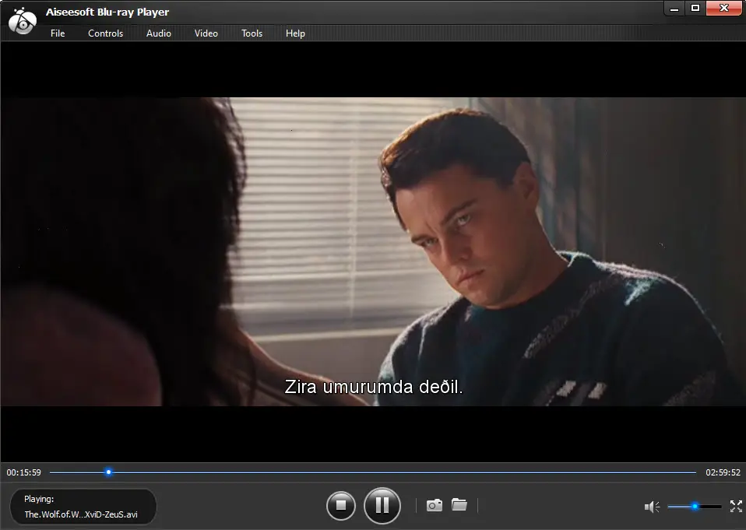Viewport: 746px width, 530px height.
Task: Stop the video playback
Action: 340,505
